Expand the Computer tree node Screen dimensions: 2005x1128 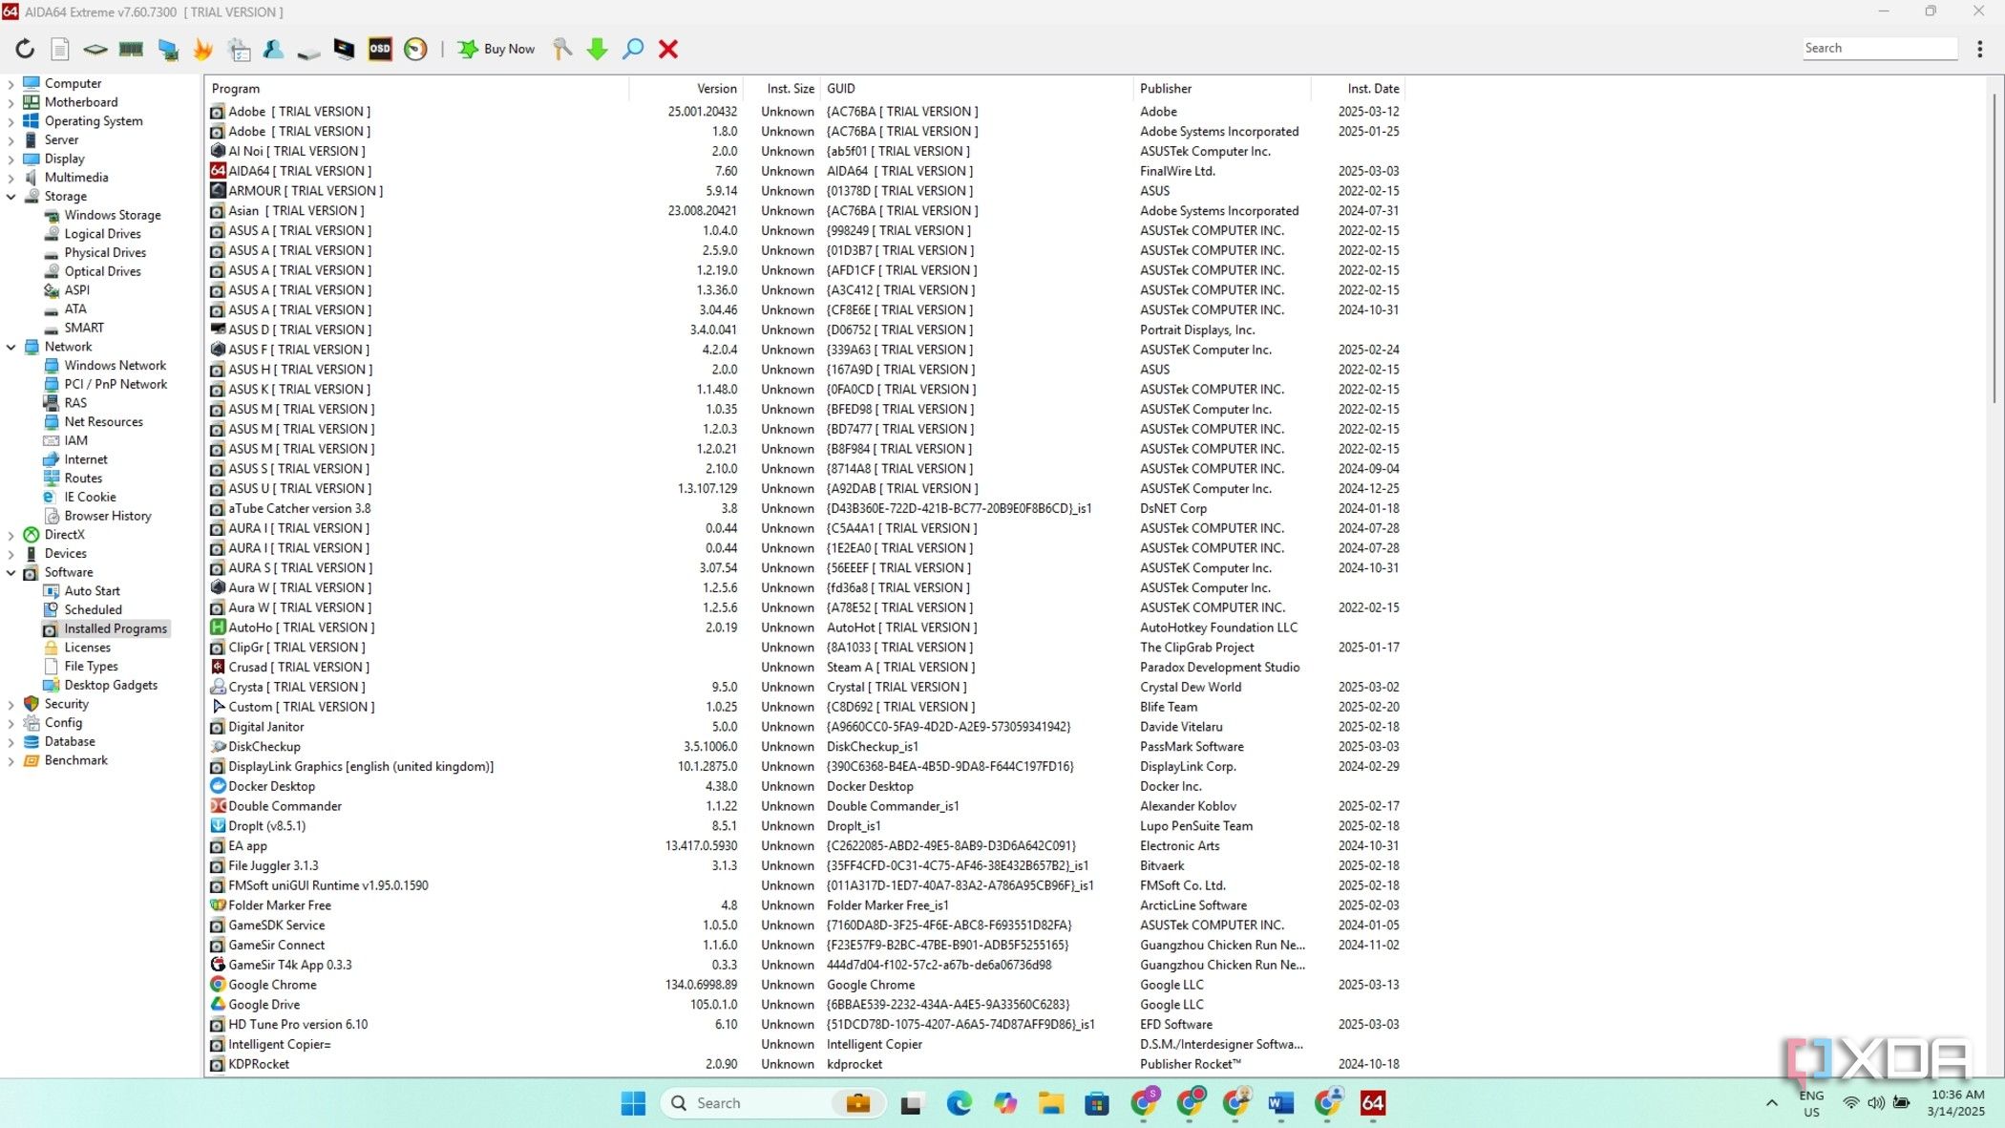[x=11, y=84]
